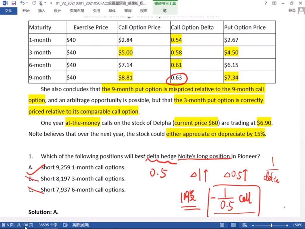Click the page number indicator 第 6 页
305x229 pixels.
[x=17, y=225]
